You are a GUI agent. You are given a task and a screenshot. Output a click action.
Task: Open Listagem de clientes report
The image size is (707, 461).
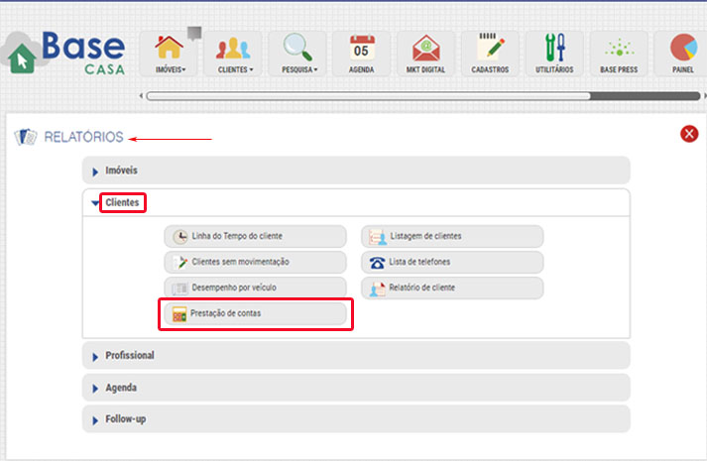[452, 236]
